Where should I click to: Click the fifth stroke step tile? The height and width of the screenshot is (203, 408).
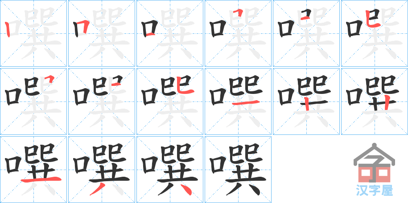pyautogui.click(x=306, y=33)
